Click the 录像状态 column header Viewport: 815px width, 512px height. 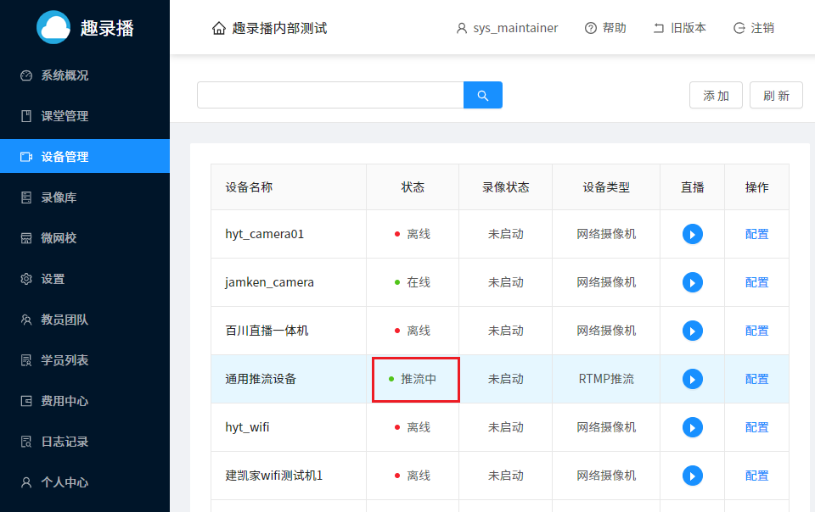506,187
